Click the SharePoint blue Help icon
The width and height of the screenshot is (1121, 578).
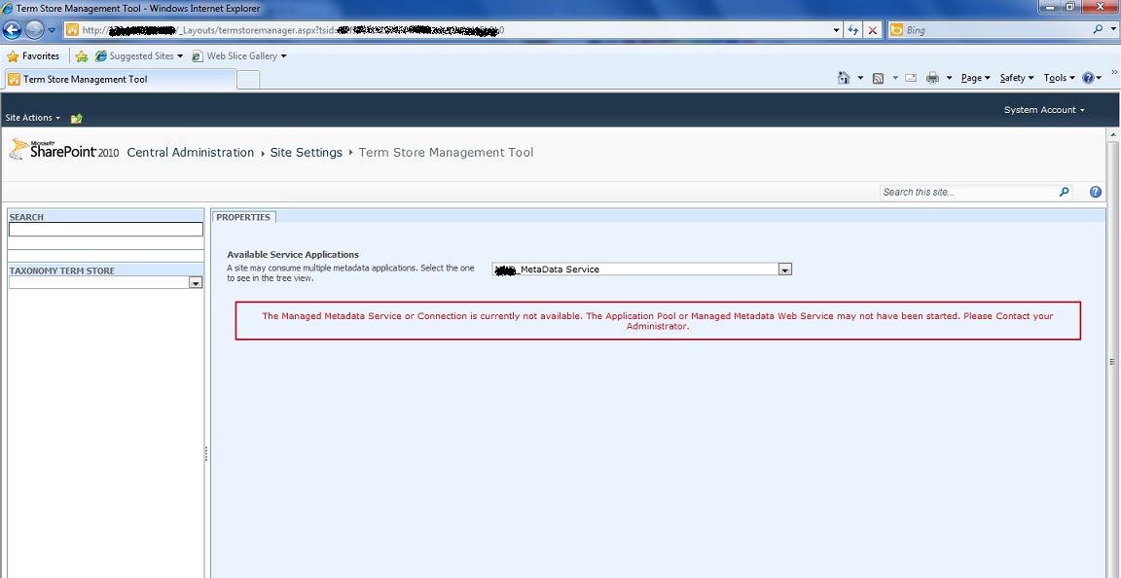coord(1096,192)
